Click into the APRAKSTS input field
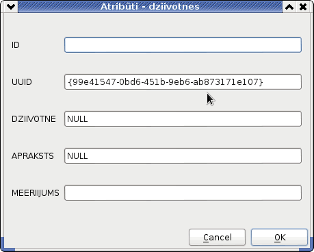The height and width of the screenshot is (252, 314). point(183,155)
